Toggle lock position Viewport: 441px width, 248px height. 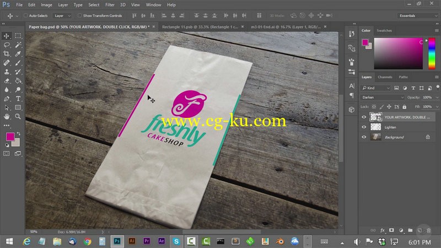pos(389,107)
